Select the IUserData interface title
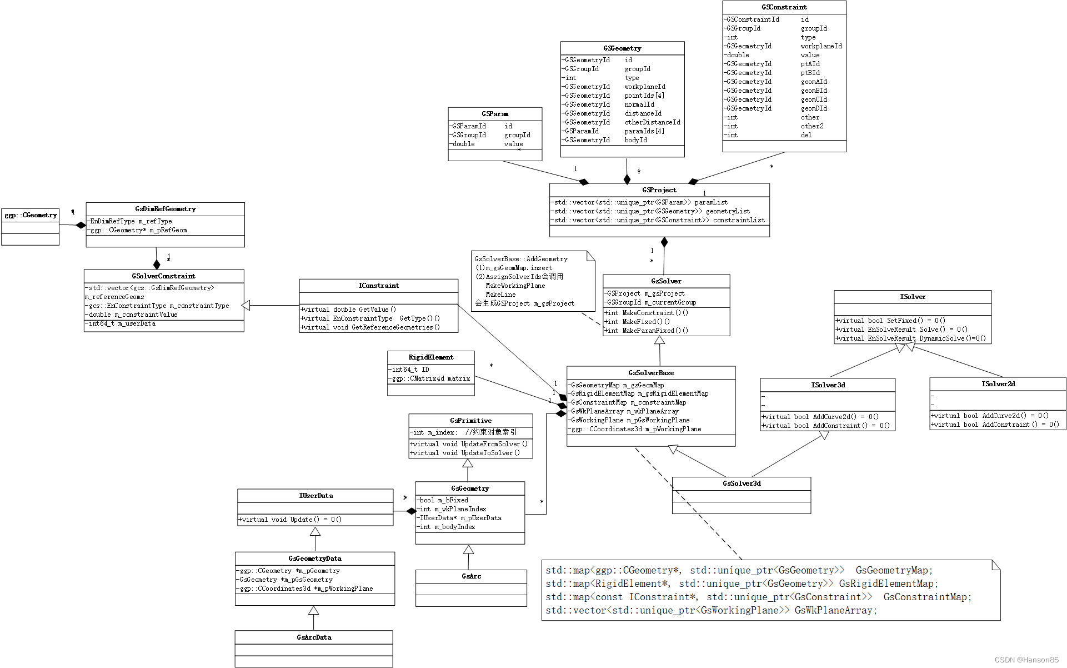The height and width of the screenshot is (668, 1067). click(315, 496)
